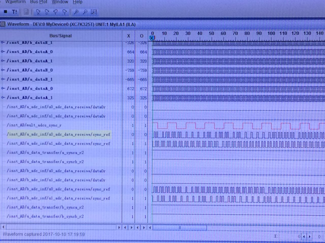Click the T! trigger immediate button
325x243 pixels.
14,12
